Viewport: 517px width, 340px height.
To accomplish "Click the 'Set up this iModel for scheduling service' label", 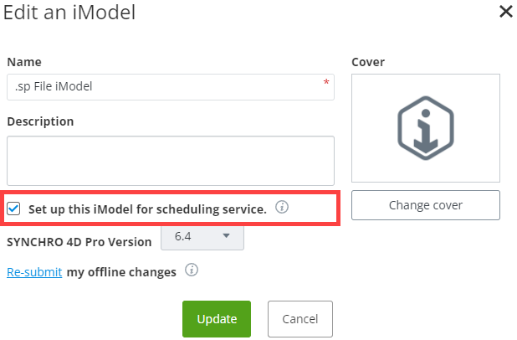I will coord(147,209).
